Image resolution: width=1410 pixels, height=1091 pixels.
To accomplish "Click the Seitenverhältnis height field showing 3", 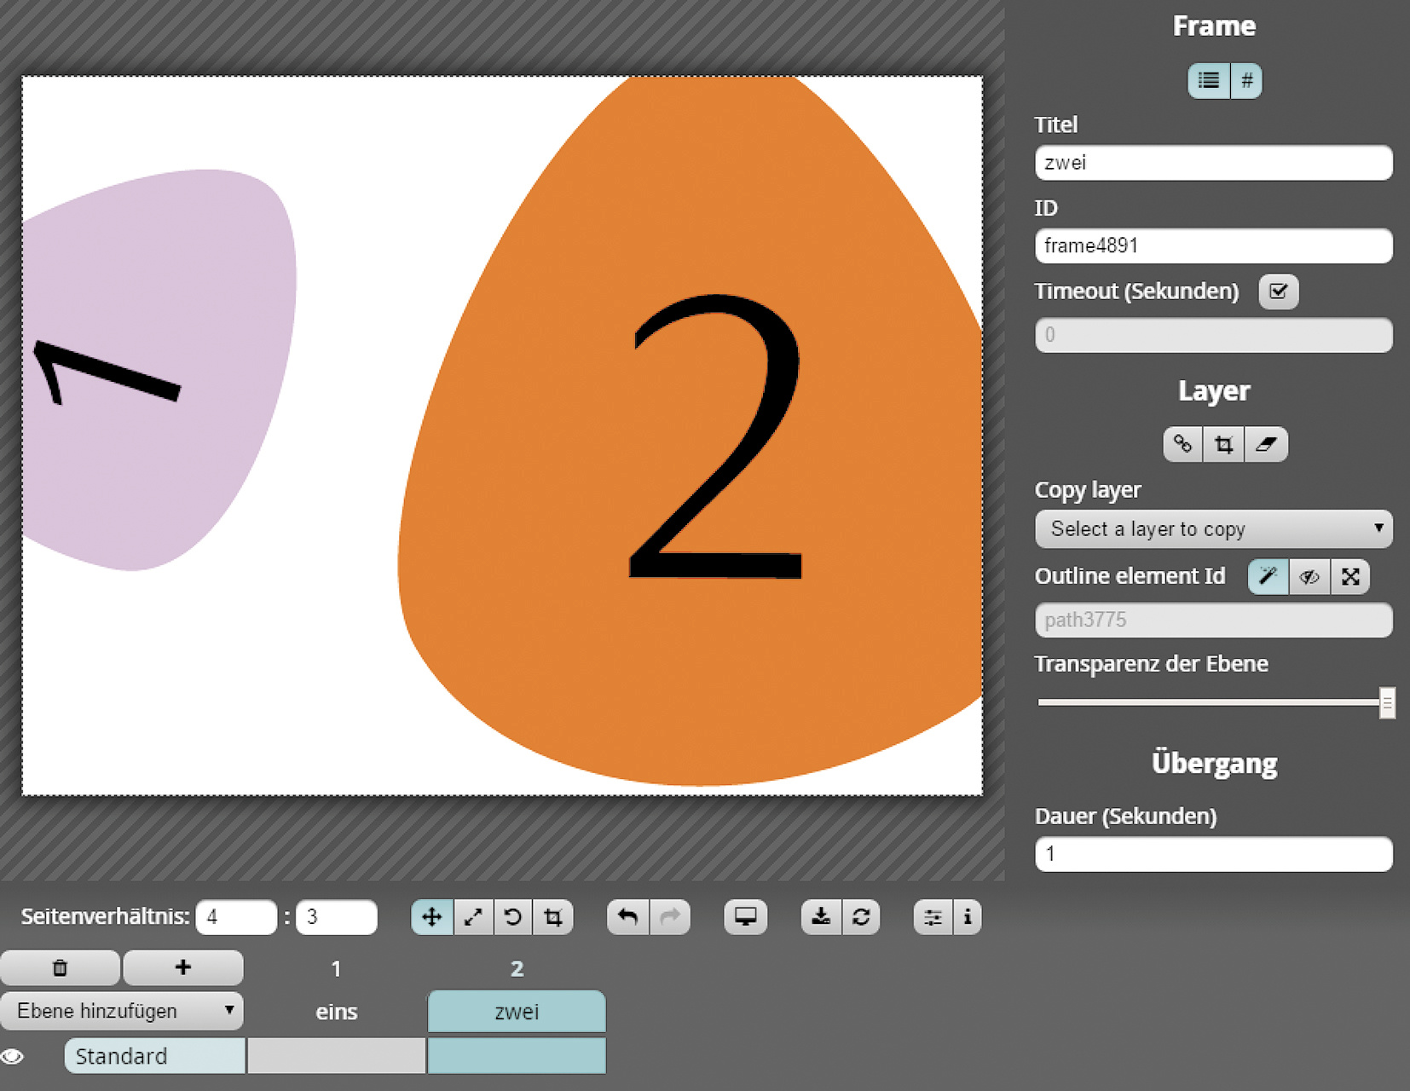I will point(337,917).
